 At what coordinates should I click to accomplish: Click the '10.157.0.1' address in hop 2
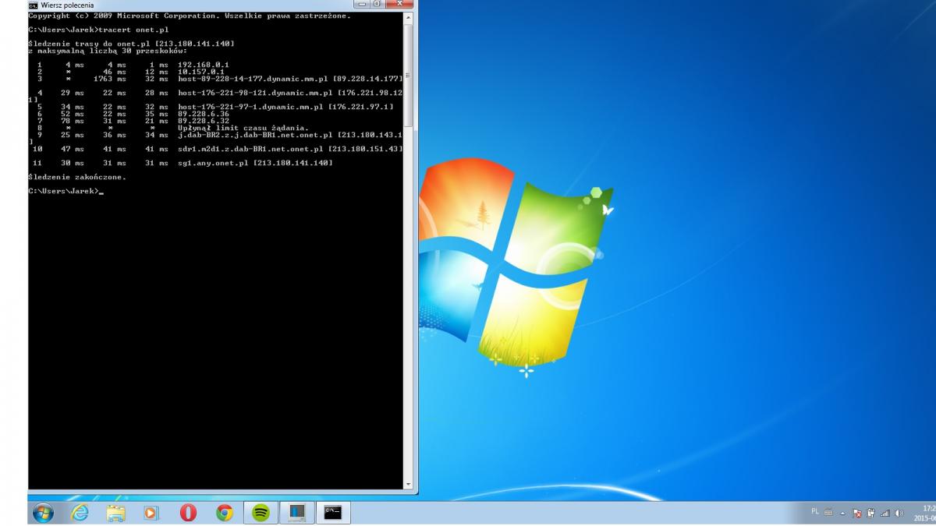tap(201, 72)
